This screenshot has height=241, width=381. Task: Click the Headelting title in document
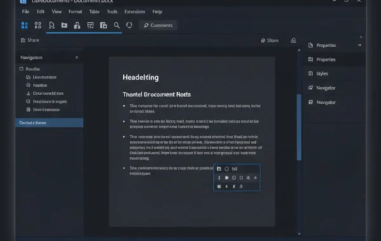point(141,77)
